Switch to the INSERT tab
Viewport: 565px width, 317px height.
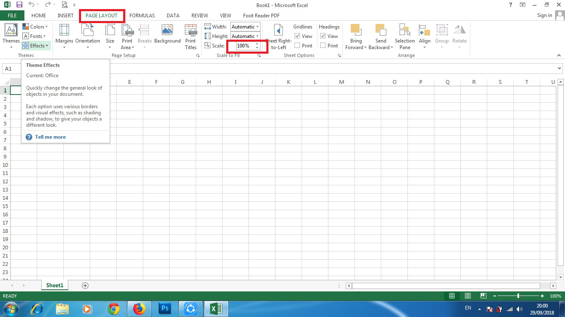(x=65, y=16)
